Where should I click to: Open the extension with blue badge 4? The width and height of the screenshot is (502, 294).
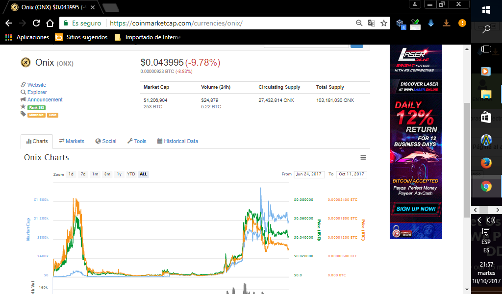[401, 24]
